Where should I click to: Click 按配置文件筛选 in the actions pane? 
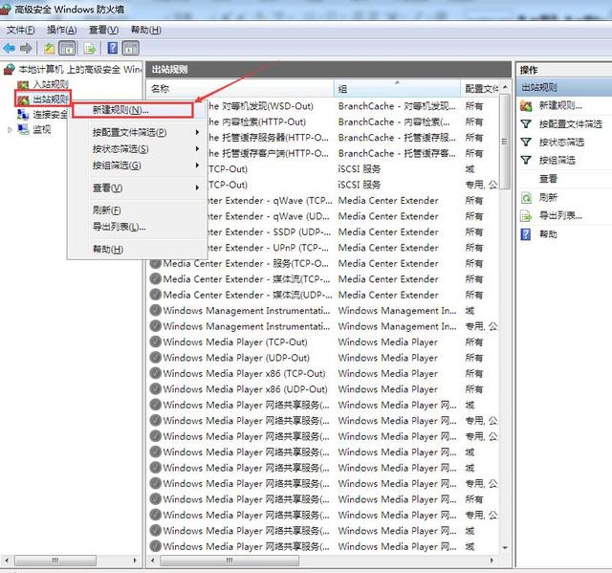pyautogui.click(x=571, y=124)
